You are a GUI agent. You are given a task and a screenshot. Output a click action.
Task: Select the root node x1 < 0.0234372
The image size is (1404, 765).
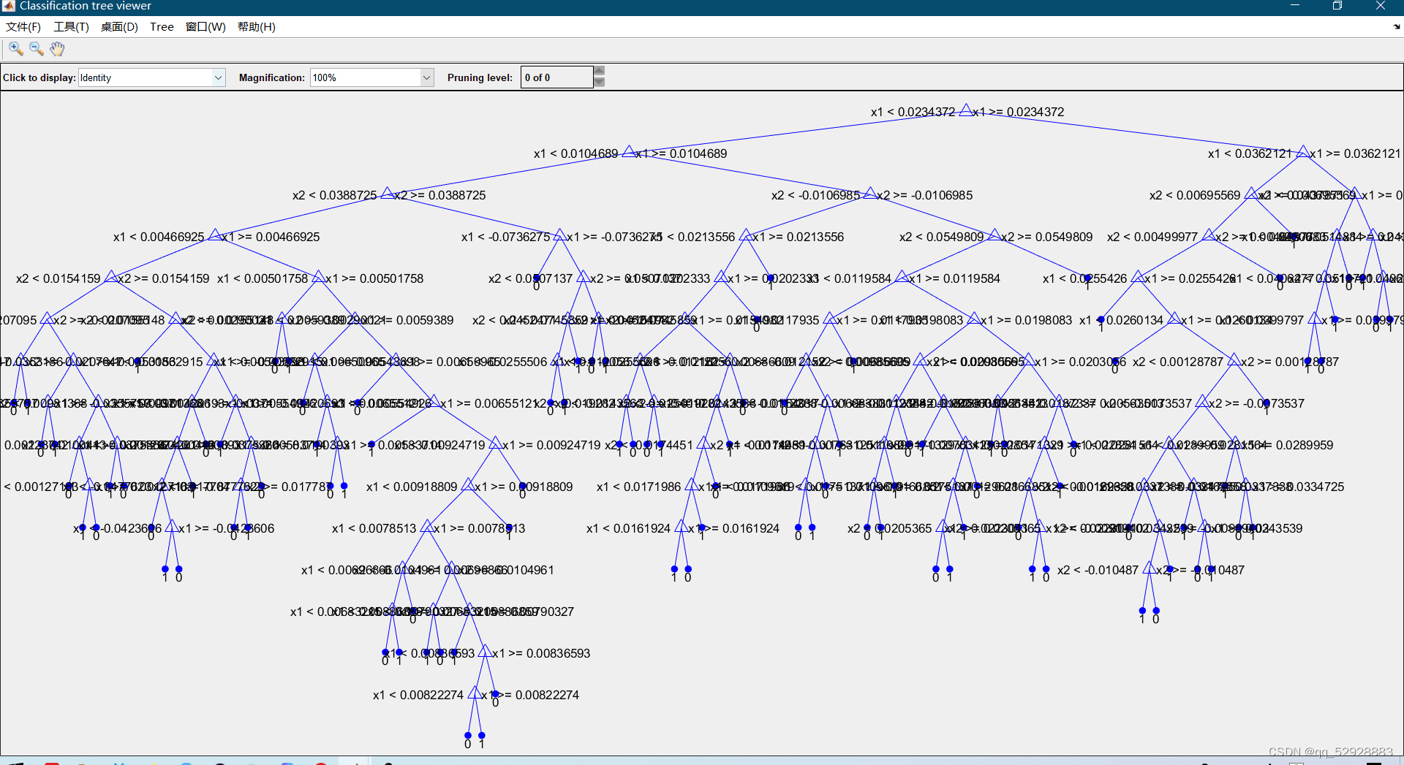click(x=967, y=112)
